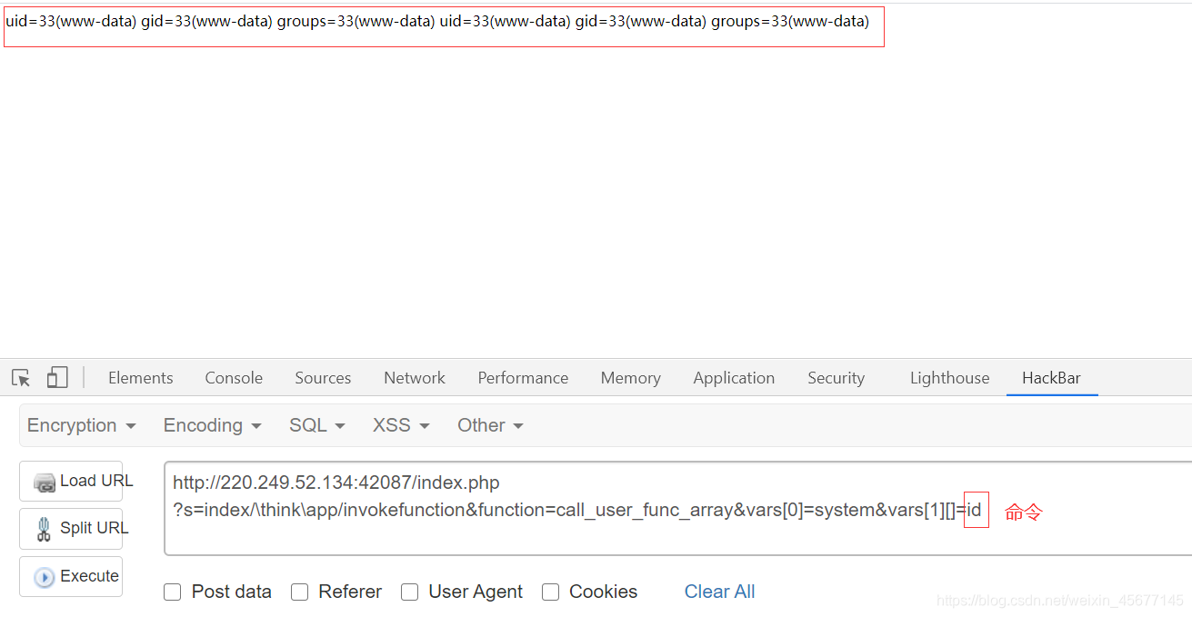This screenshot has width=1192, height=617.
Task: Expand the Encryption dropdown
Action: point(81,425)
